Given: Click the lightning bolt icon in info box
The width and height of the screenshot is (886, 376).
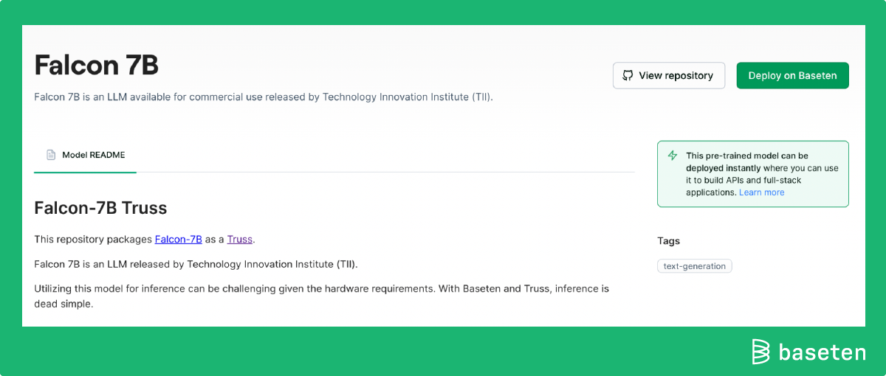Looking at the screenshot, I should [x=673, y=156].
